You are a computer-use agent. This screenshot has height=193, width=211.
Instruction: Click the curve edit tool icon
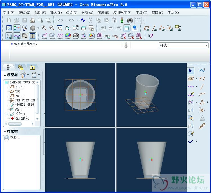click(191, 94)
